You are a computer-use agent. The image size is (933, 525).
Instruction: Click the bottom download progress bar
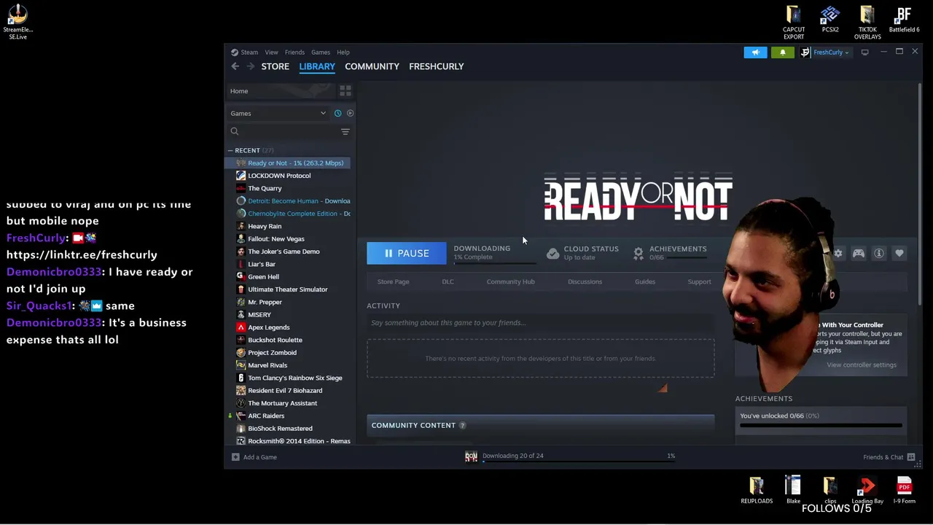click(579, 462)
